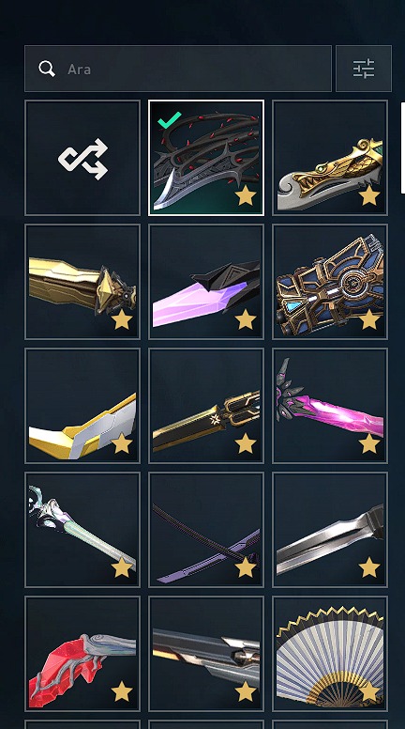Viewport: 405px width, 729px height.
Task: Toggle favorite star on purple crystal dagger
Action: (x=246, y=320)
